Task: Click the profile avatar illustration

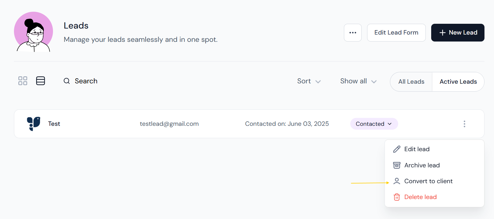Action: click(33, 32)
